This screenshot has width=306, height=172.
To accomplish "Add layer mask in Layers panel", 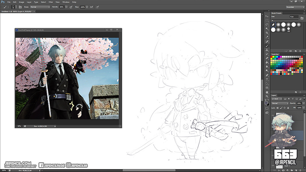I will (283, 171).
